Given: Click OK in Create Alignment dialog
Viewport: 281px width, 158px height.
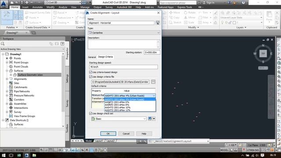Looking at the screenshot, I should [x=108, y=133].
